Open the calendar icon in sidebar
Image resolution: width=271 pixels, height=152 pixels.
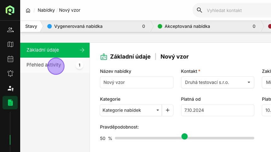pyautogui.click(x=10, y=59)
